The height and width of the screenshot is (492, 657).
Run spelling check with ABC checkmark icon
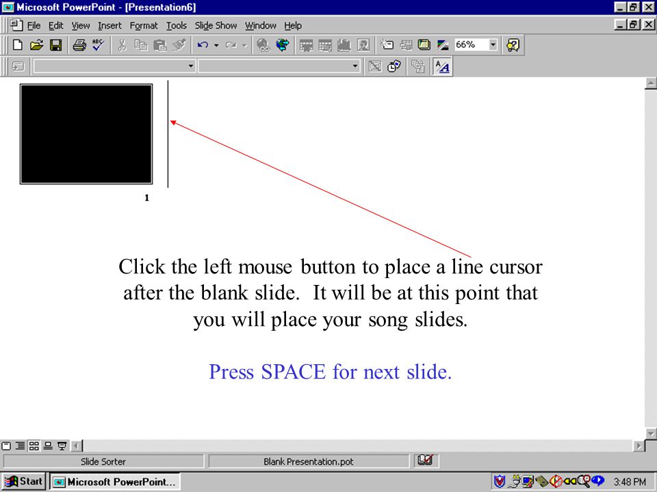(x=99, y=45)
